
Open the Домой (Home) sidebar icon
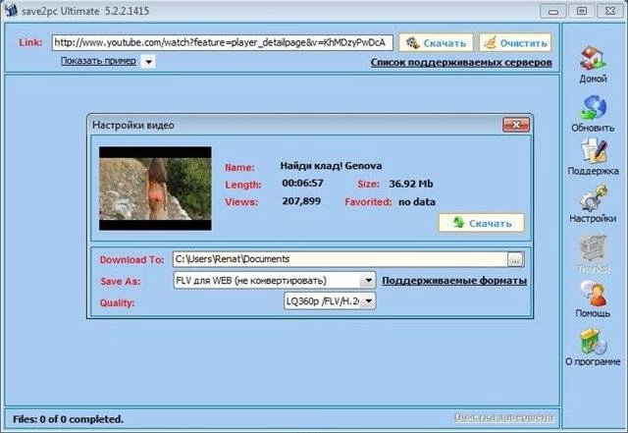[x=593, y=59]
